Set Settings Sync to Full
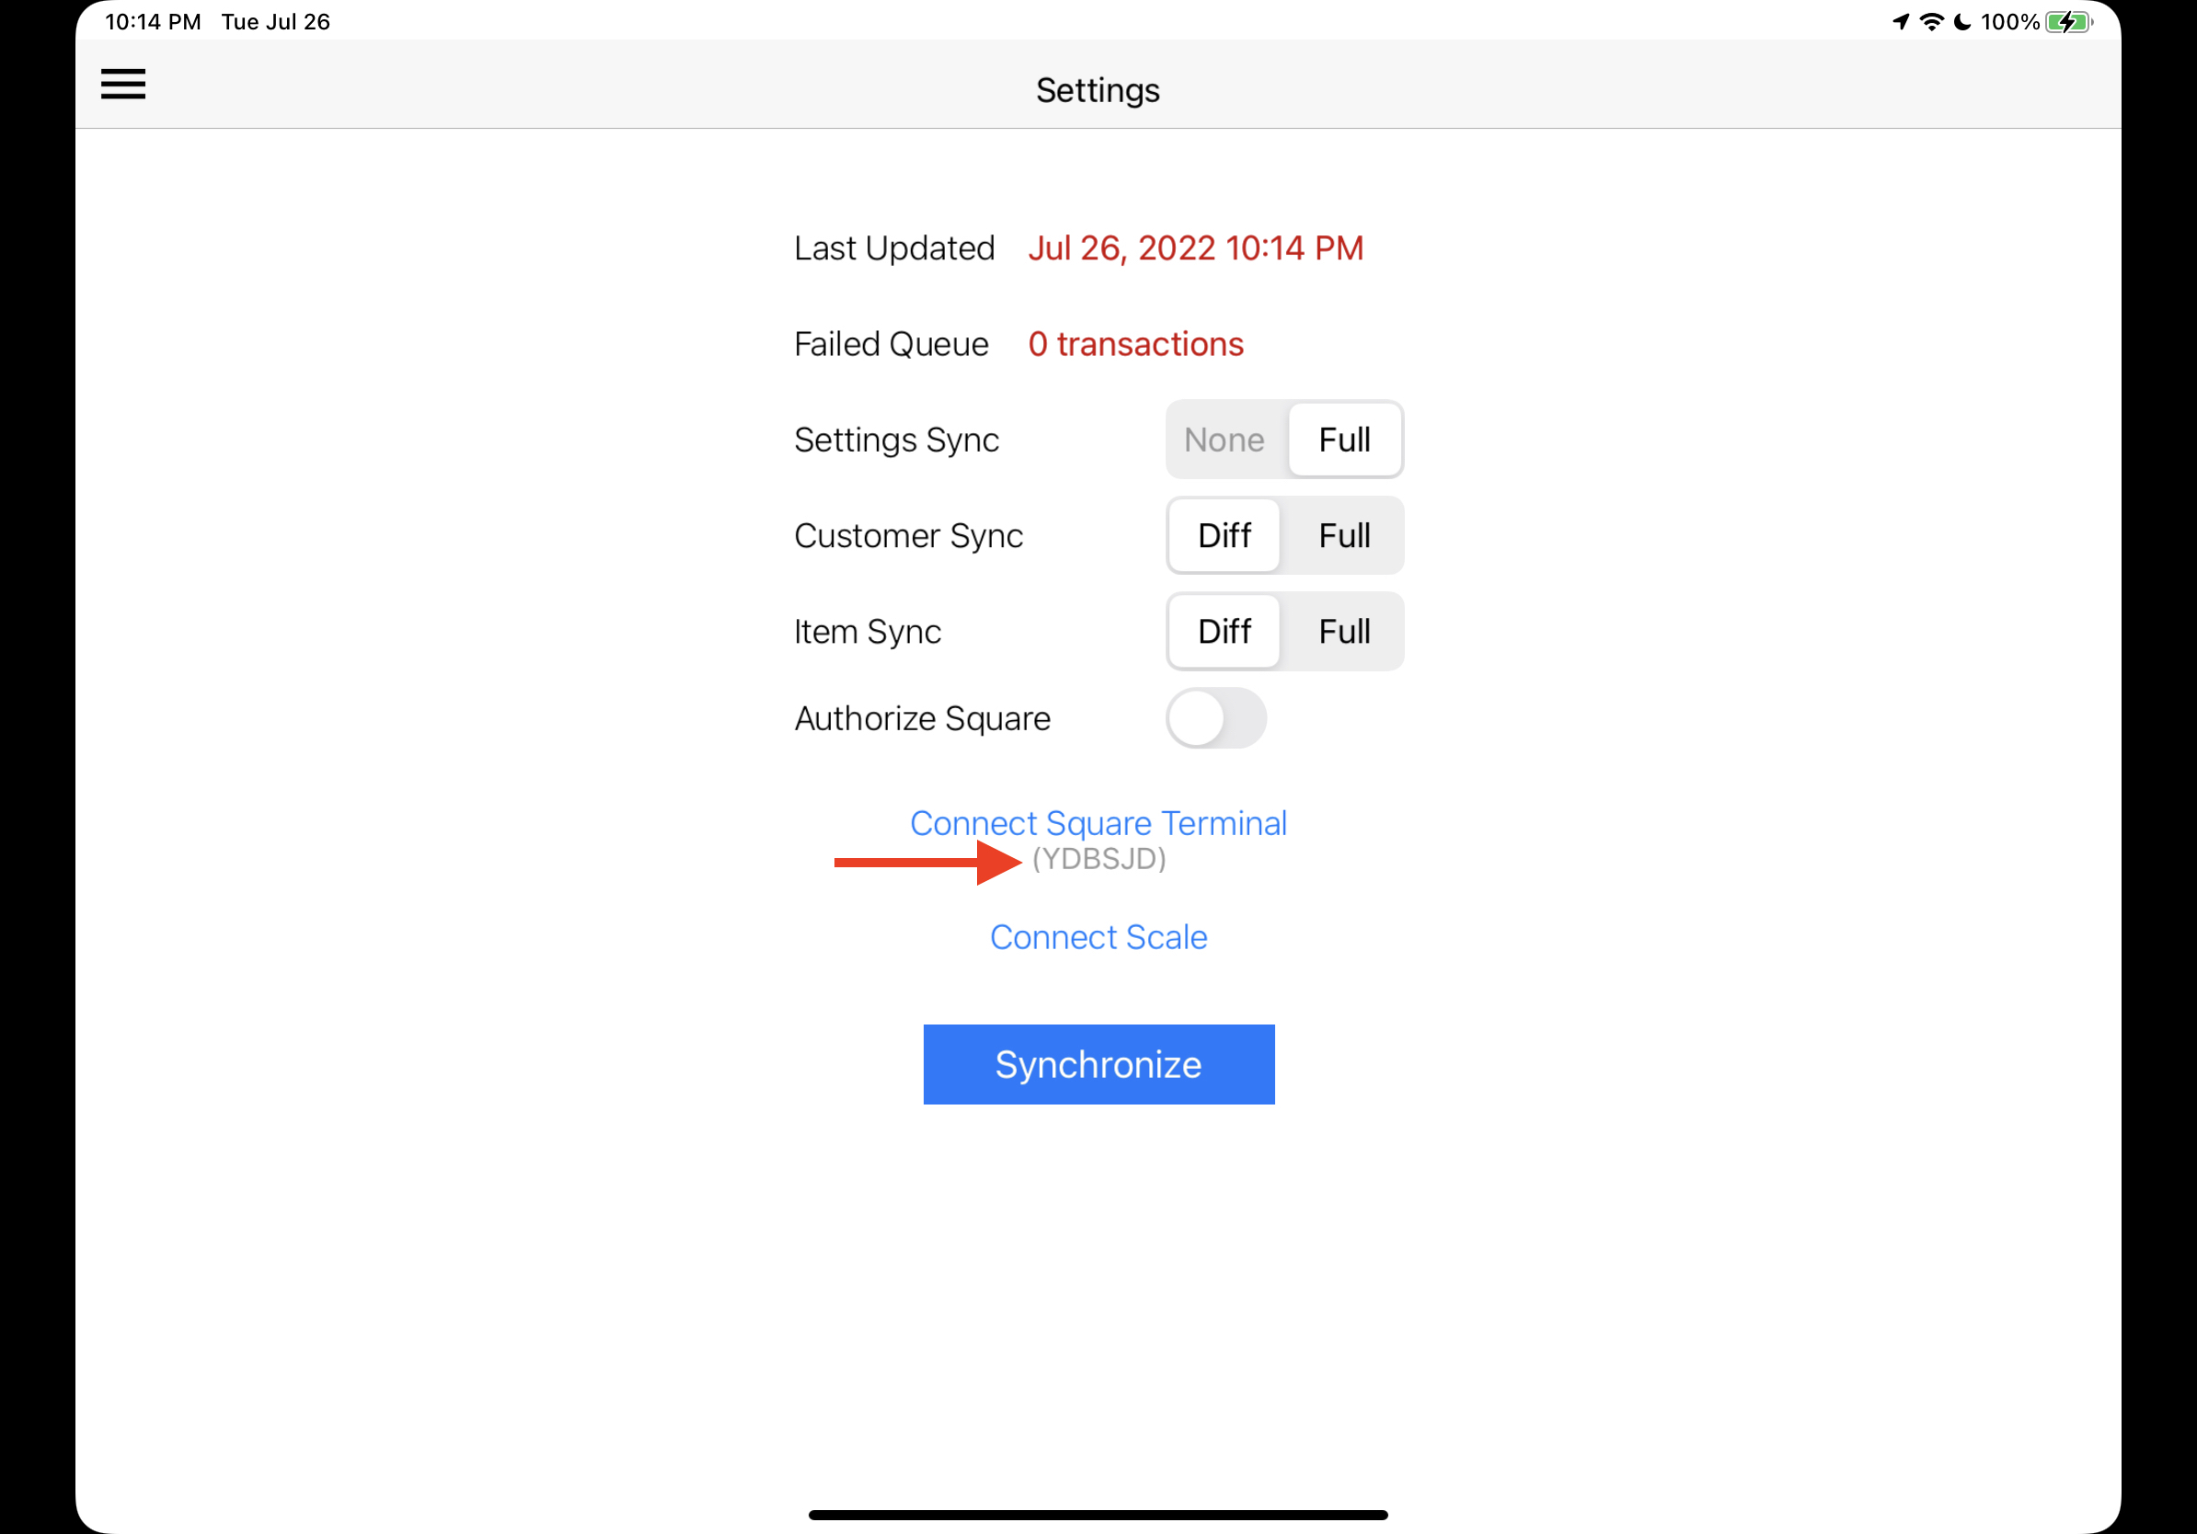Viewport: 2197px width, 1534px height. coord(1343,440)
